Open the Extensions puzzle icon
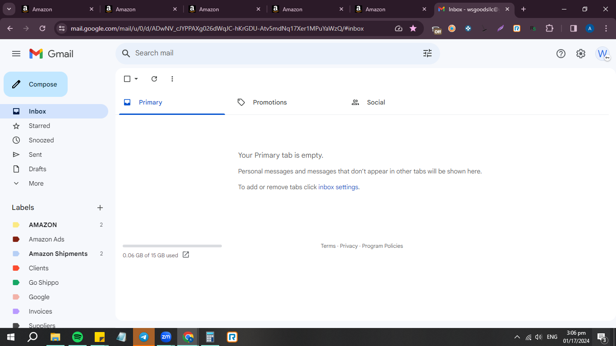This screenshot has width=616, height=346. pyautogui.click(x=549, y=28)
